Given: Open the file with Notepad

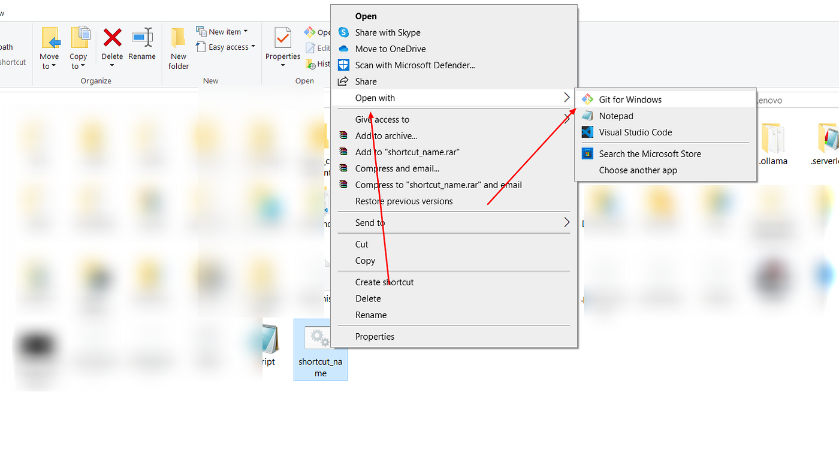Looking at the screenshot, I should point(616,116).
